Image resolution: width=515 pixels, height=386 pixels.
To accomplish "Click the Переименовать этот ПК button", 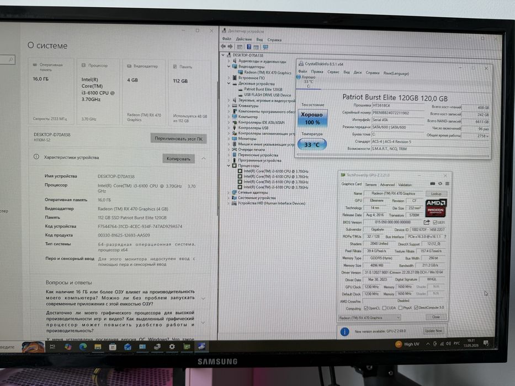I will pyautogui.click(x=179, y=138).
